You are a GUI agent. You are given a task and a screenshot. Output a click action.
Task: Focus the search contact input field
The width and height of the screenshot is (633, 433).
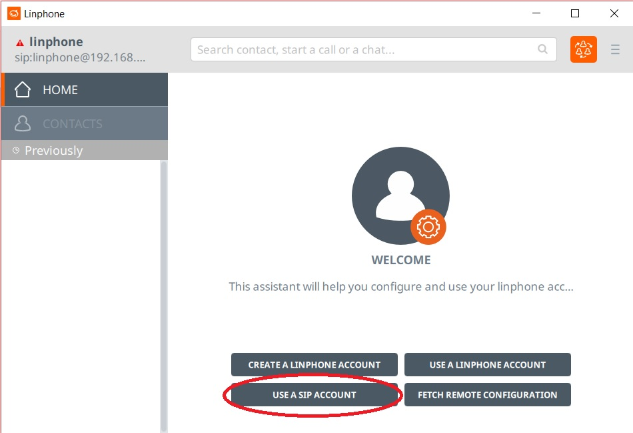[373, 49]
